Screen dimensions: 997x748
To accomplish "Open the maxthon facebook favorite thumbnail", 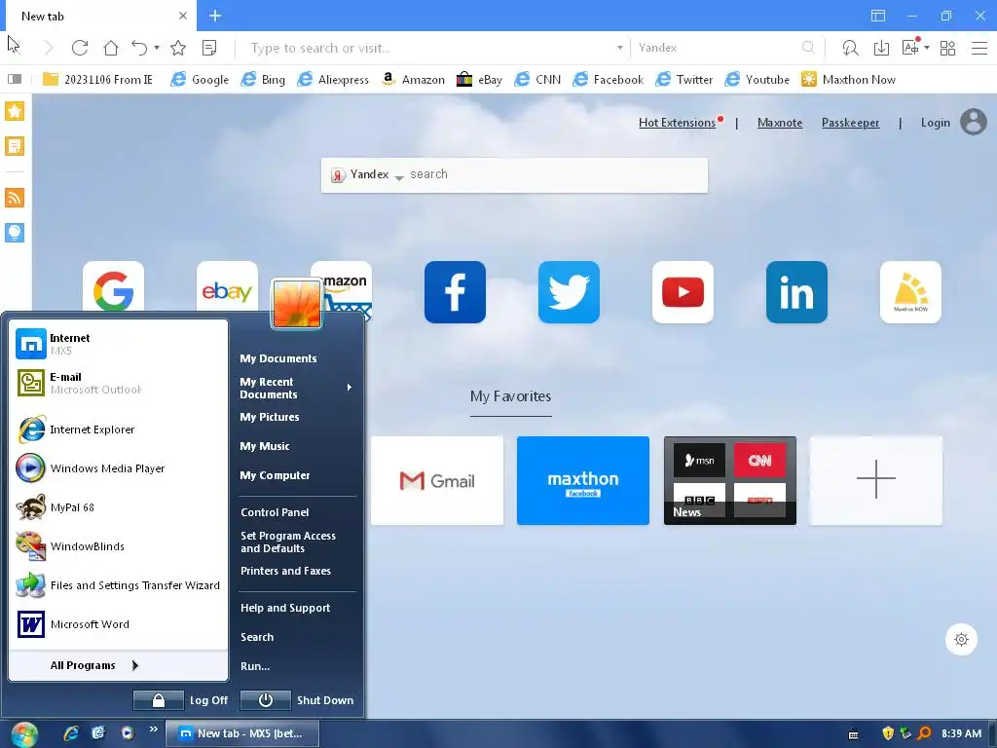I will [583, 481].
